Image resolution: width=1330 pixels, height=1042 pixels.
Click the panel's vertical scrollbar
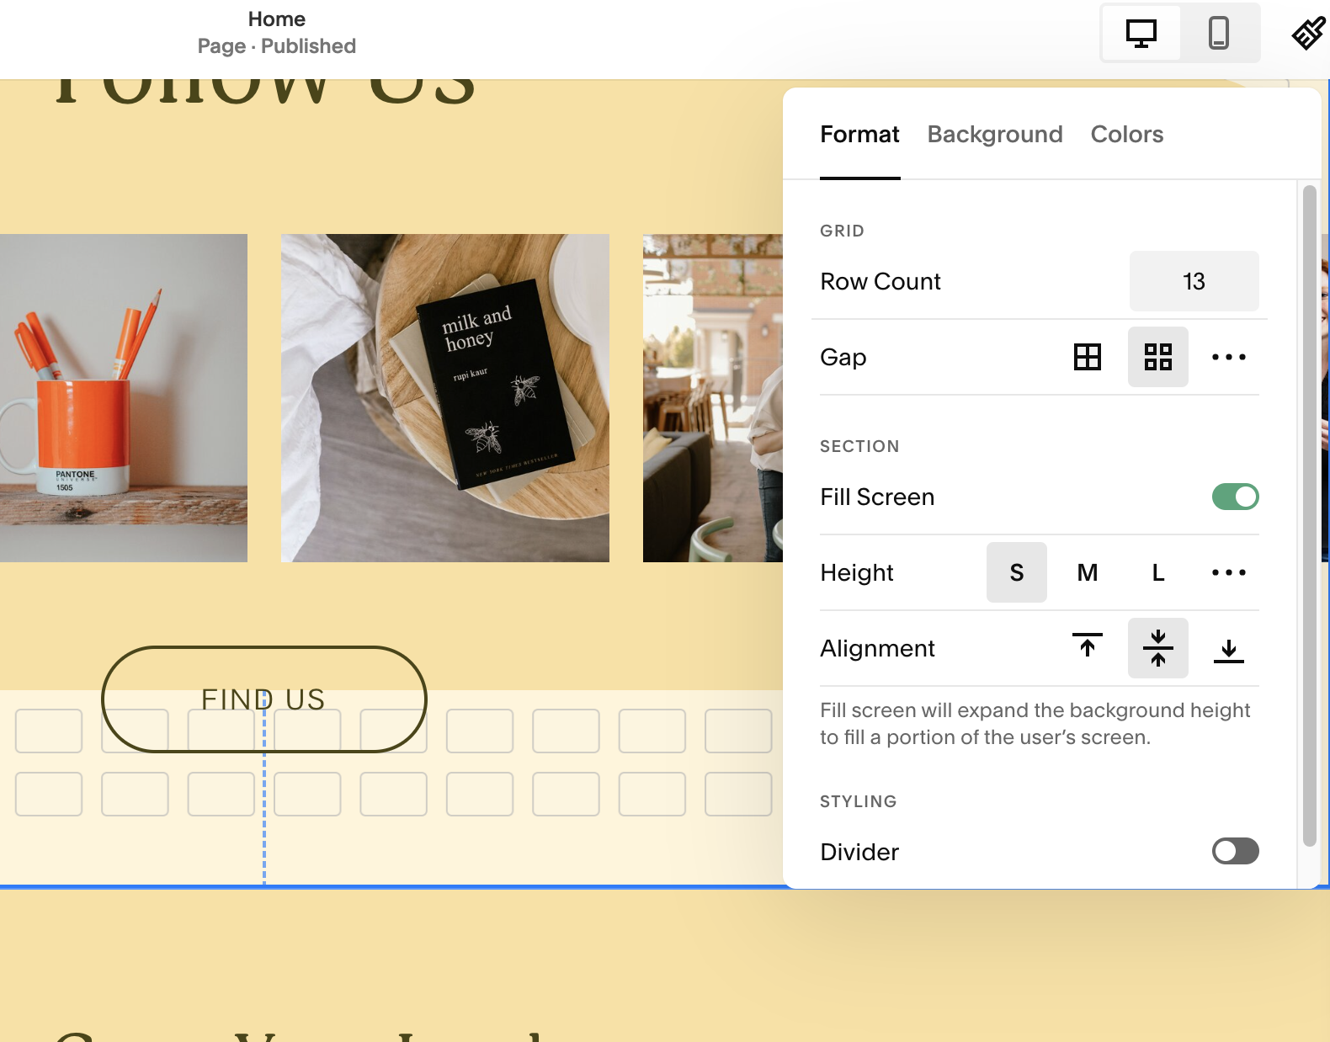tap(1309, 515)
